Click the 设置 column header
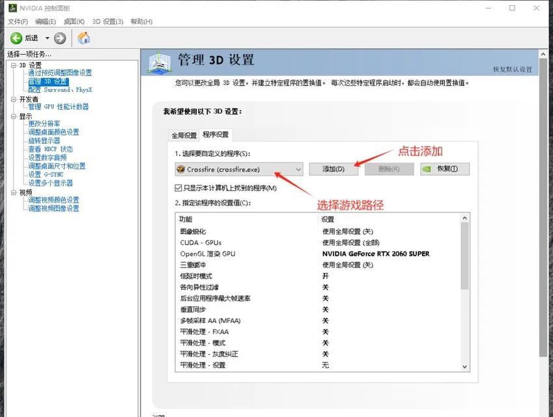The width and height of the screenshot is (553, 417). (x=328, y=219)
